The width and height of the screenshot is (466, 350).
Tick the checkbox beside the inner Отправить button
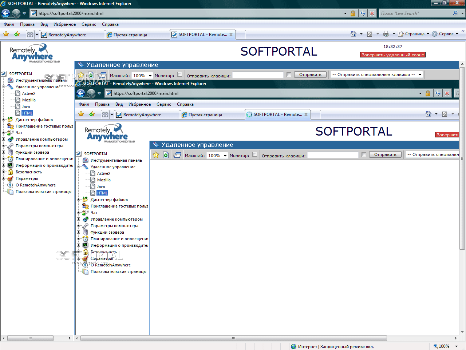coord(364,155)
